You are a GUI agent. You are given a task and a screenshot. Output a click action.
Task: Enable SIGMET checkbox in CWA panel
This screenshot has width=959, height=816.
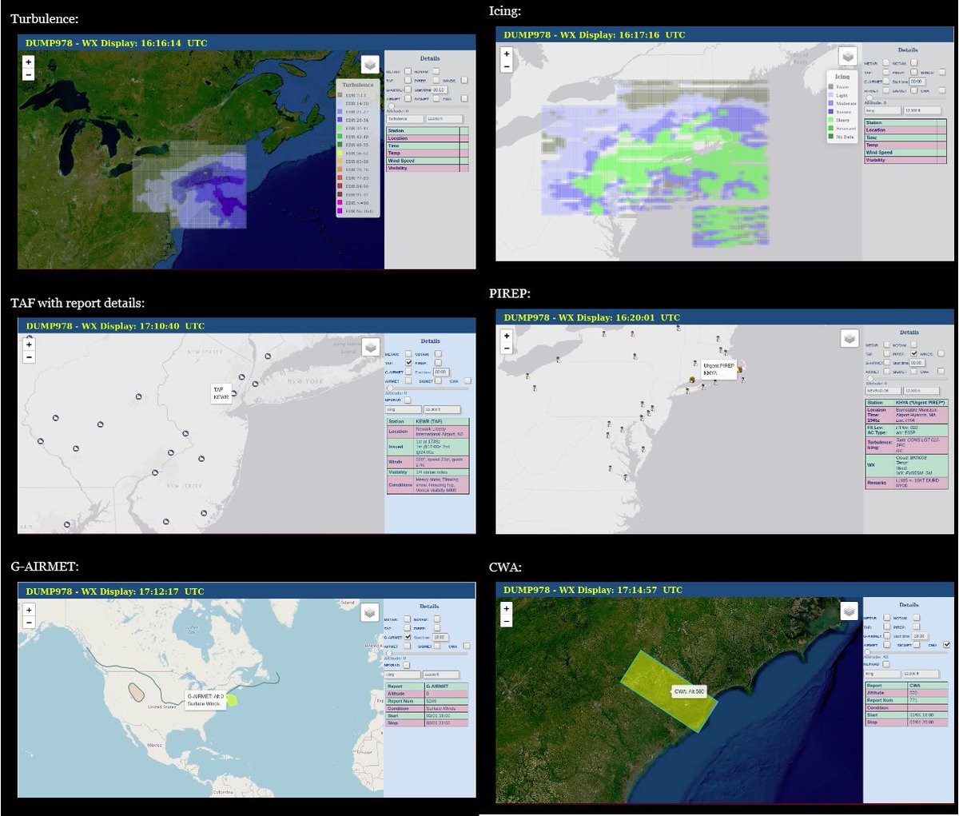(917, 644)
